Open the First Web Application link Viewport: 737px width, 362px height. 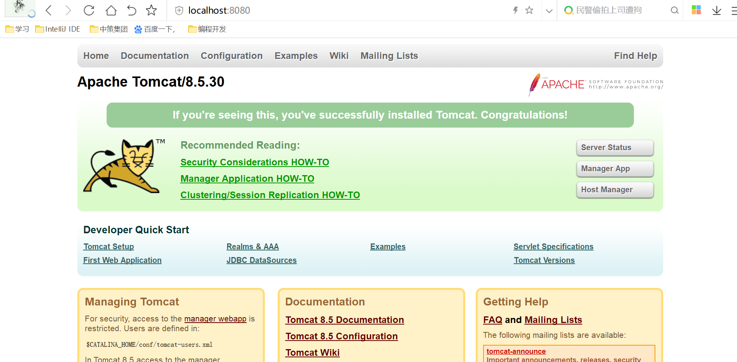122,260
